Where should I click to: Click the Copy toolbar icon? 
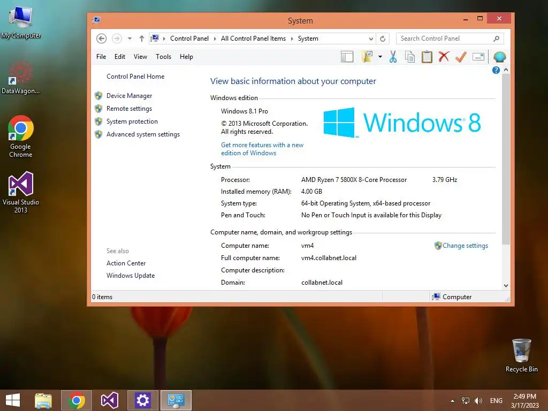coord(409,57)
